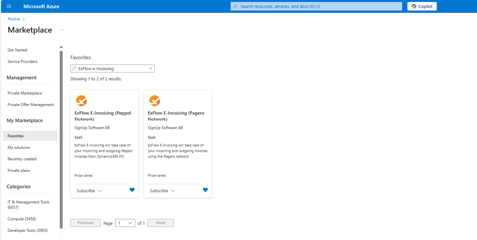Click Pagero network description text
477x240 pixels.
(177, 151)
